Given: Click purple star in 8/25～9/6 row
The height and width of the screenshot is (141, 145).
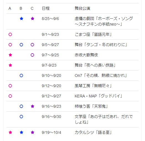Looking at the screenshot, I should tap(32, 19).
